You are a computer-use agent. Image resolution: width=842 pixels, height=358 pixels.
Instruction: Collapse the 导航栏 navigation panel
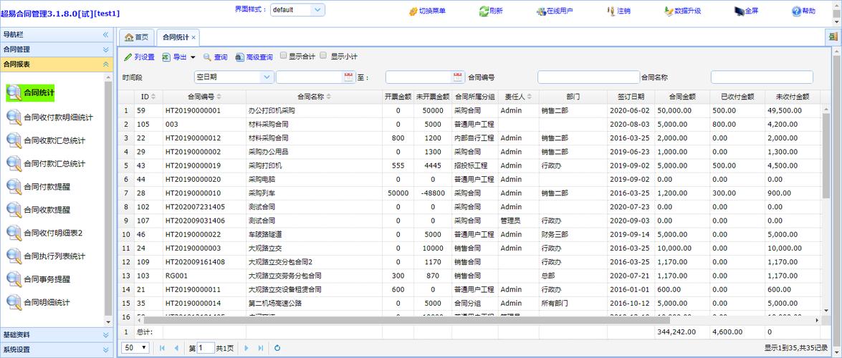point(106,34)
